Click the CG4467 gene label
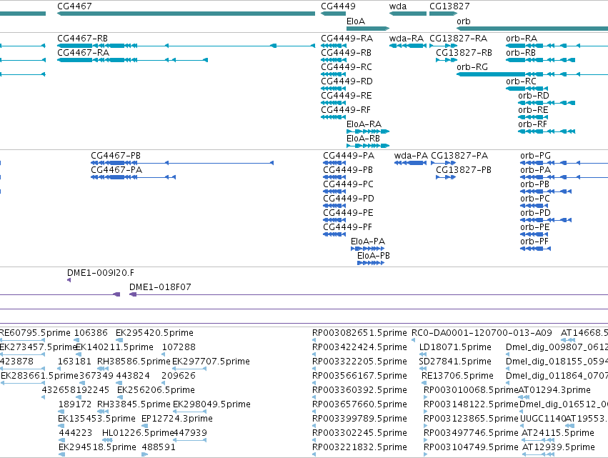Screen dimensions: 608x458 click(74, 6)
